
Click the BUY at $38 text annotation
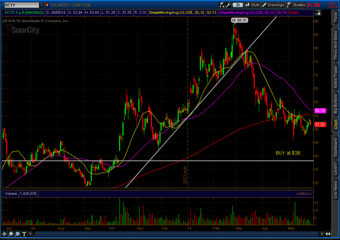288,153
